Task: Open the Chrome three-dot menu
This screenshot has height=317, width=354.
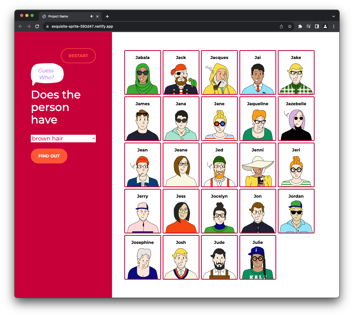Action: coord(334,26)
